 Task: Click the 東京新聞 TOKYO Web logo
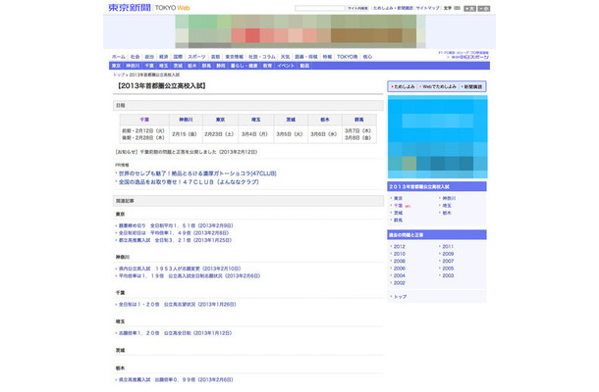(x=149, y=8)
